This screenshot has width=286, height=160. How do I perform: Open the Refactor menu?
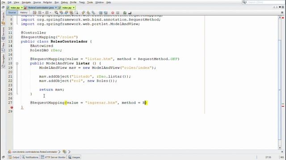pos(47,2)
